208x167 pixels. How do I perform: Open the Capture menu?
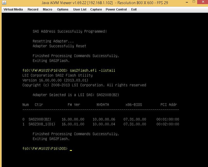96,10
